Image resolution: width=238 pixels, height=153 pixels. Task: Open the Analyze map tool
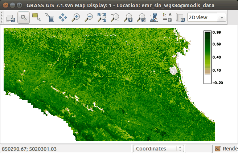pos(154,17)
